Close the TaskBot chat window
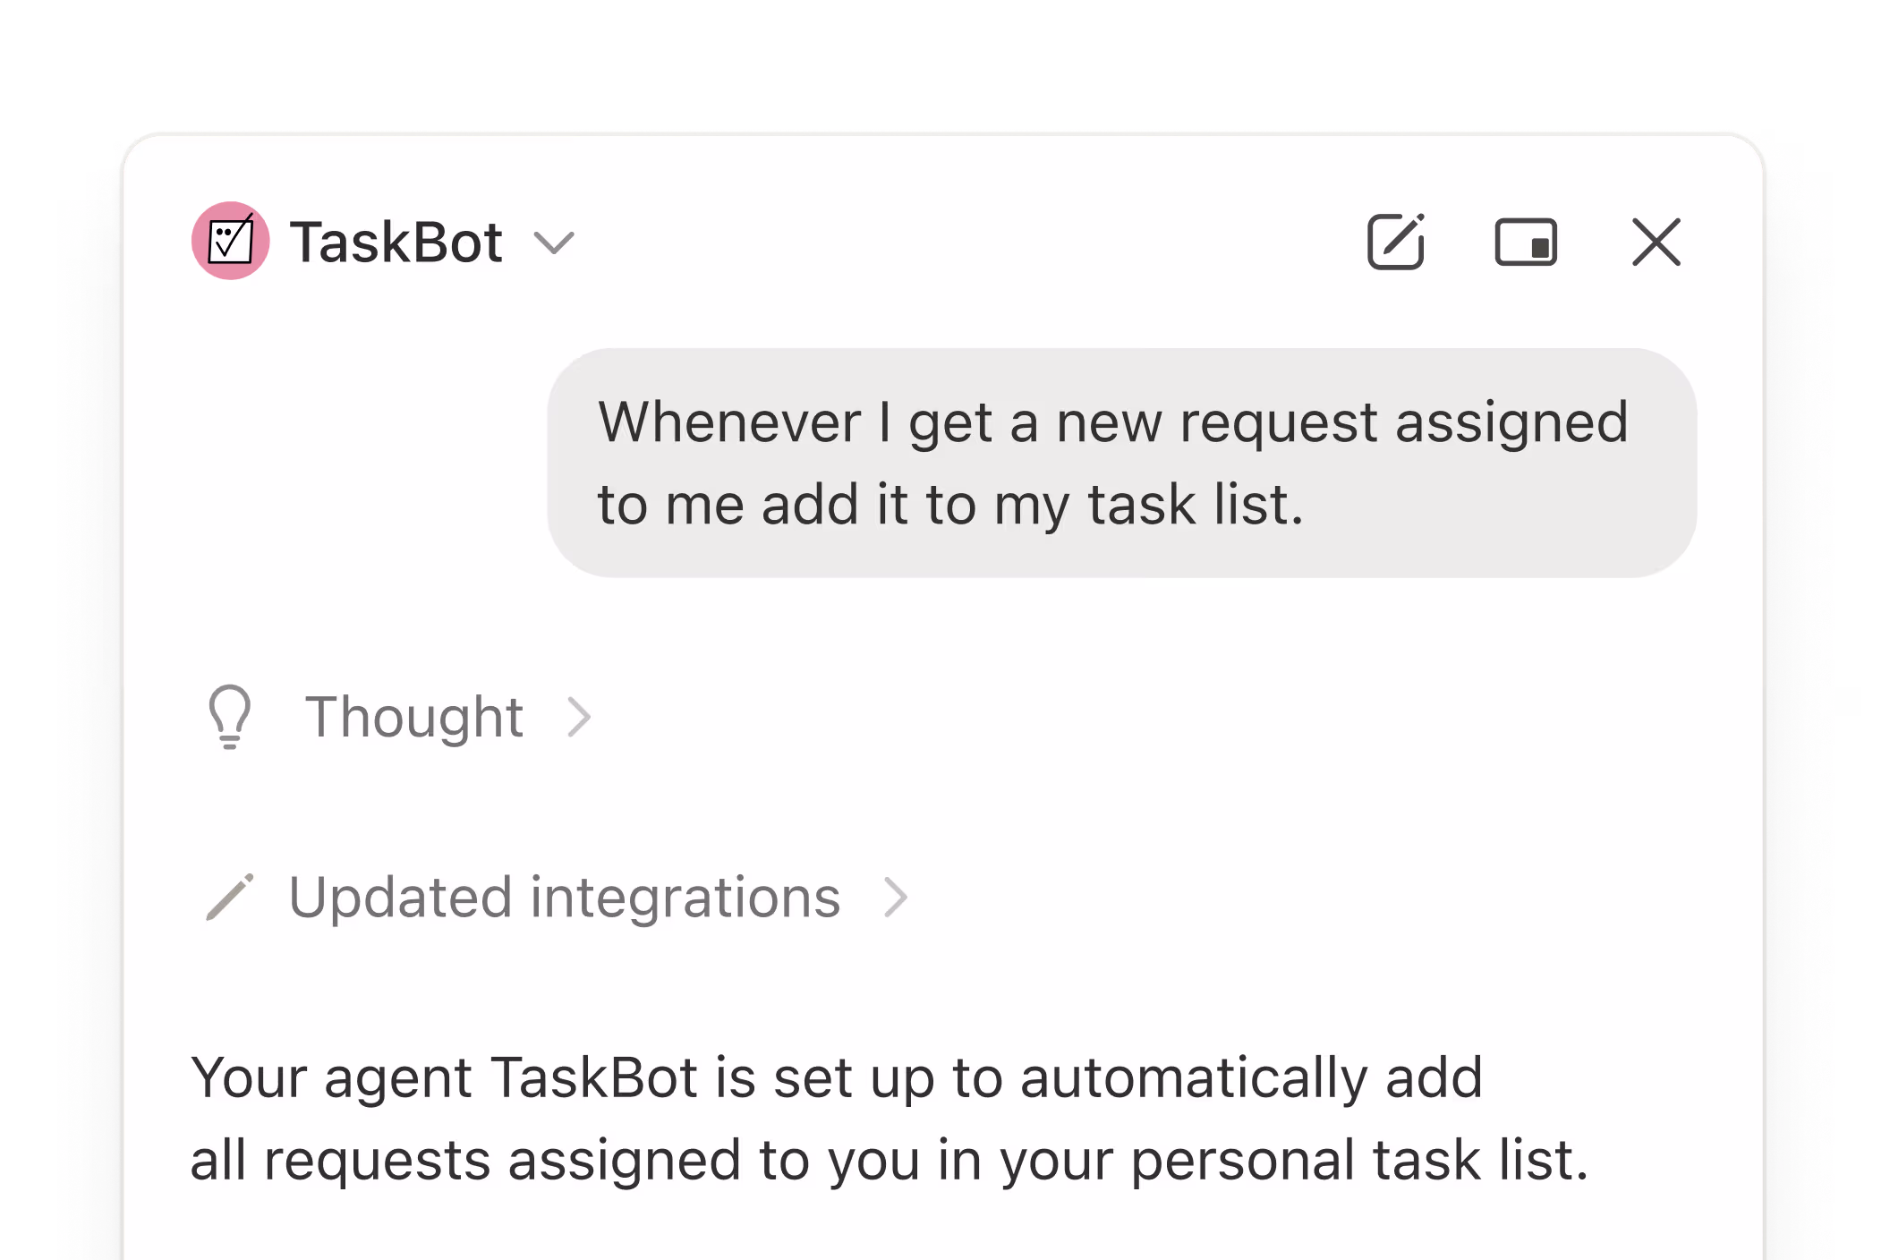Screen dimensions: 1890x1260 click(x=1656, y=241)
